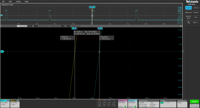This screenshot has width=200, height=108.
Task: Decrease vertical zoom with minus icon
Action: [68, 26]
